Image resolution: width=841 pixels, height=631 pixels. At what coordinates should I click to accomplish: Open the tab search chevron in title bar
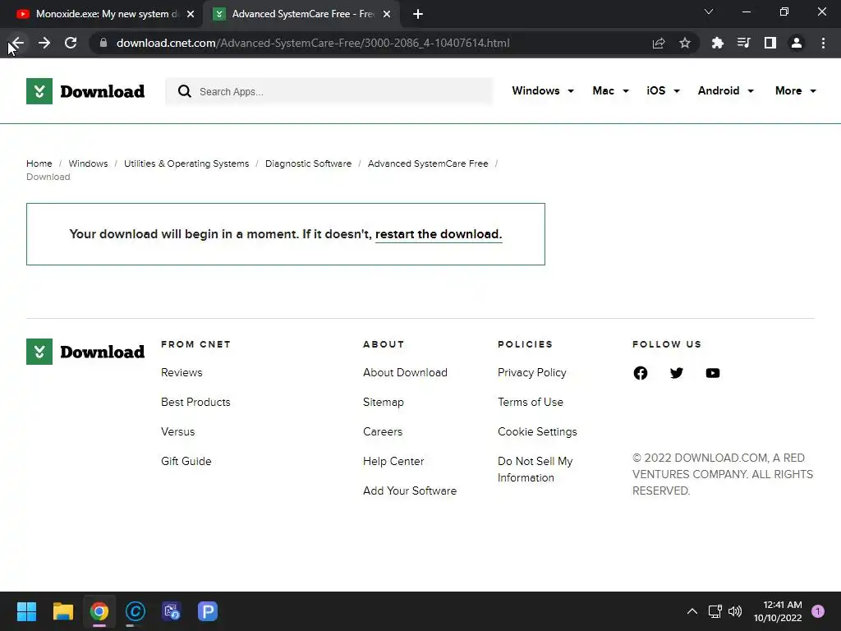(709, 12)
